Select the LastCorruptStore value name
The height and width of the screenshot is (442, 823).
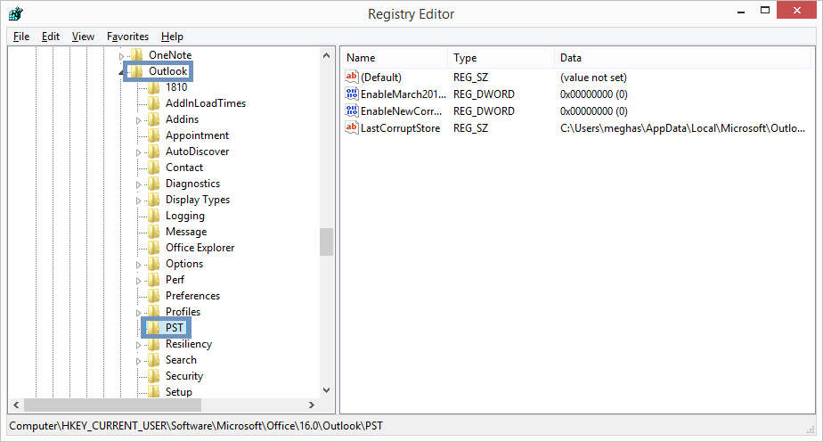(x=401, y=128)
